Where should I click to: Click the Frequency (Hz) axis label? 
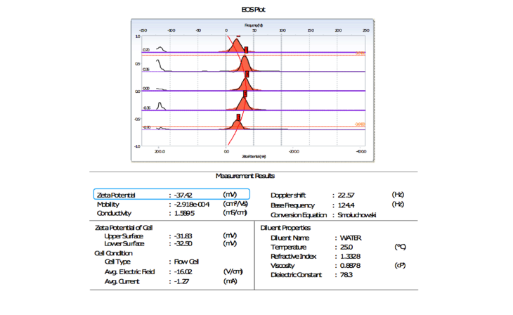click(254, 25)
